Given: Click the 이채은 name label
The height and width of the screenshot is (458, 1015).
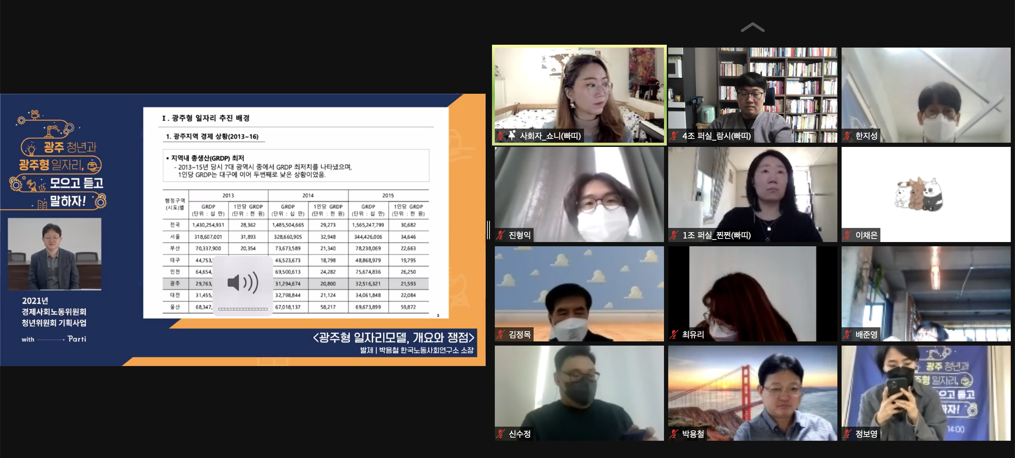Looking at the screenshot, I should tap(866, 235).
